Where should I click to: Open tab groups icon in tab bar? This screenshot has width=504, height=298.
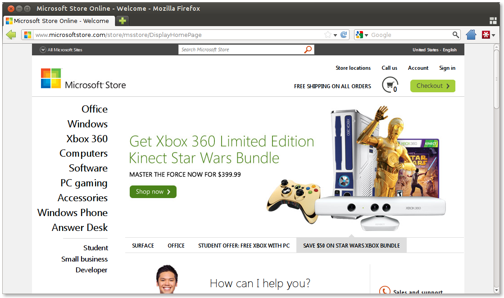click(x=493, y=21)
